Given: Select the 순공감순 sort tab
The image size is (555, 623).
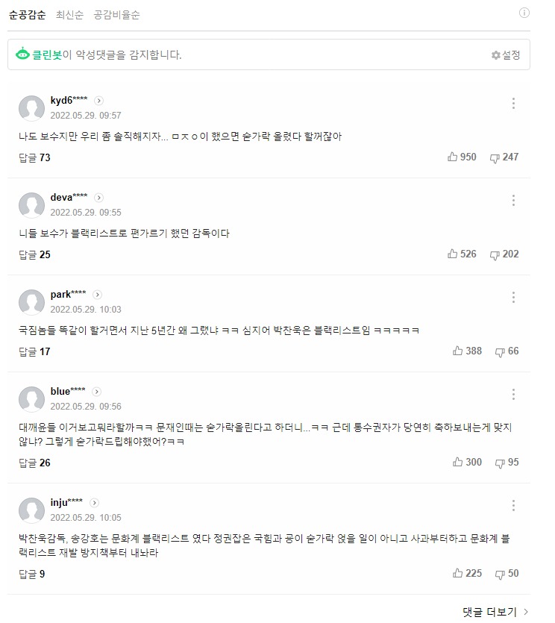Looking at the screenshot, I should click(x=27, y=15).
